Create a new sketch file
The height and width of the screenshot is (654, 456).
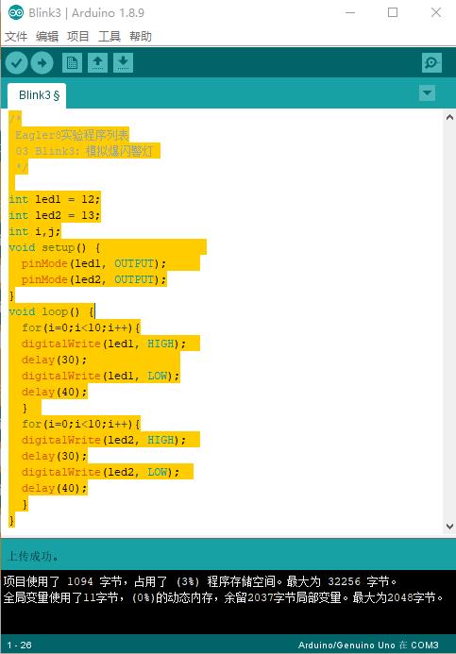tap(72, 63)
